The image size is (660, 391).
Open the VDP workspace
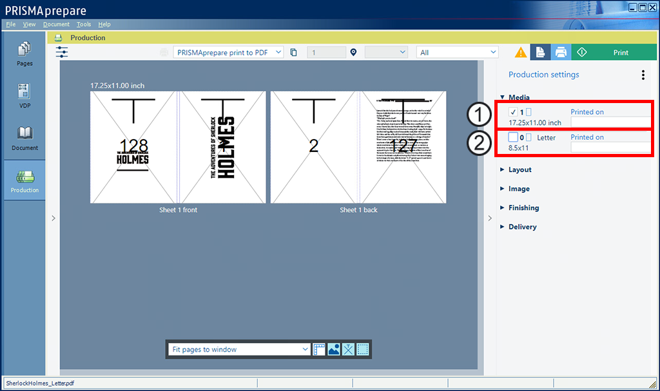[x=24, y=95]
